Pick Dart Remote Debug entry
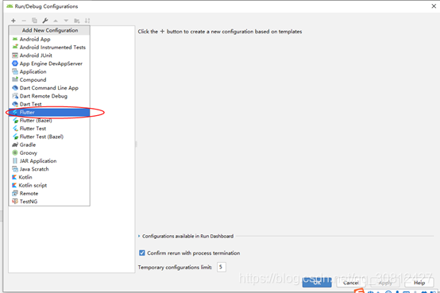Screen dimensions: 440x293 [x=49, y=96]
